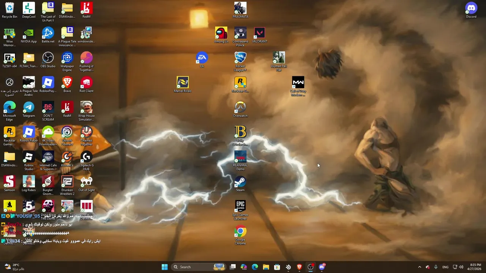Open Call of Duty Modern Warfare shortcut
The image size is (486, 273).
click(x=298, y=86)
